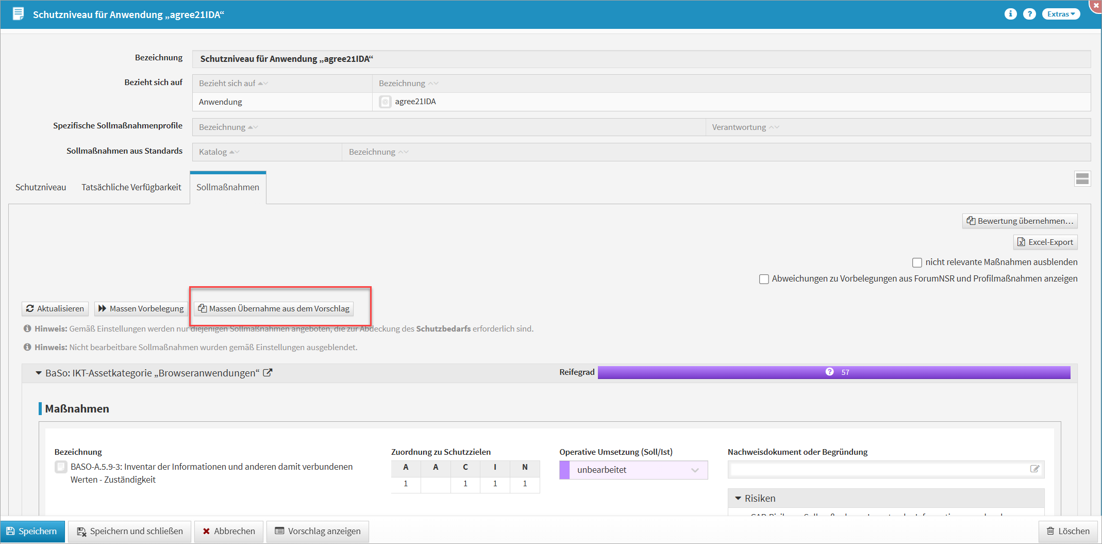Enable 'nicht relevante Maßnahmen ausblenden' checkbox
This screenshot has height=544, width=1102.
click(x=917, y=262)
